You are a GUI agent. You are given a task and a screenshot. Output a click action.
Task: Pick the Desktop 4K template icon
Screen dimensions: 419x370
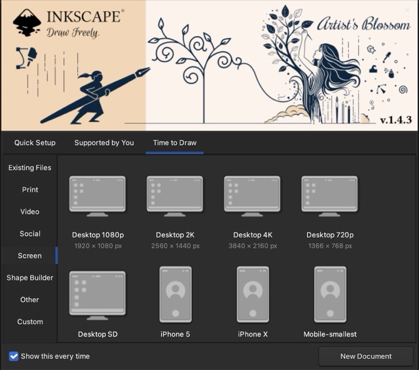pyautogui.click(x=252, y=196)
